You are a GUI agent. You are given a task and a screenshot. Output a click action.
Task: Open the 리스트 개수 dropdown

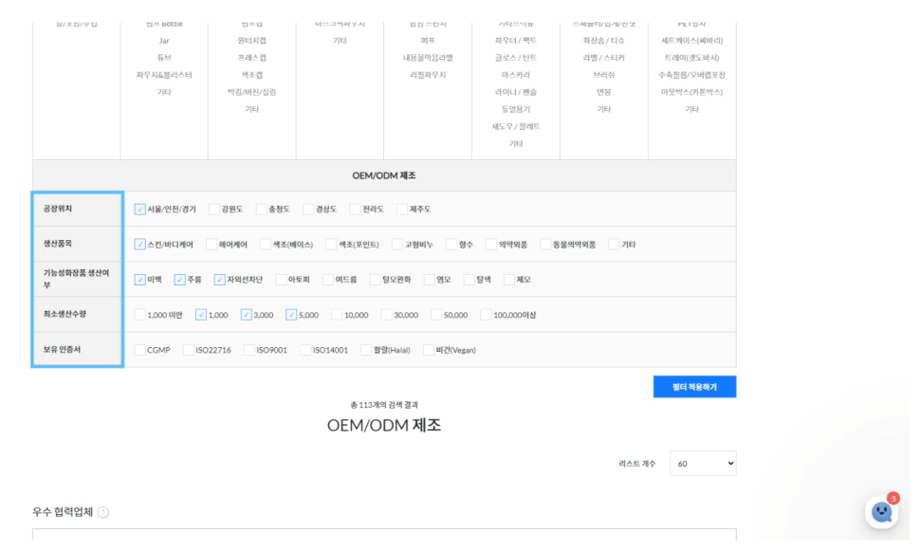pos(703,465)
